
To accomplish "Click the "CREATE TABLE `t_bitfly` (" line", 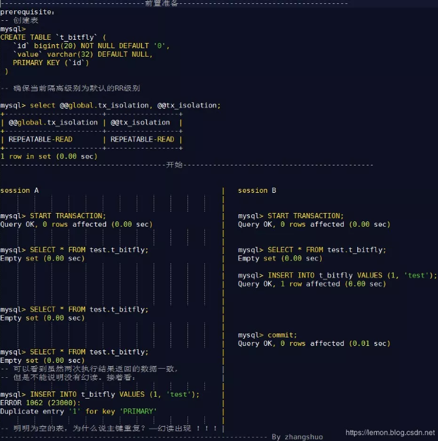I will tap(53, 37).
